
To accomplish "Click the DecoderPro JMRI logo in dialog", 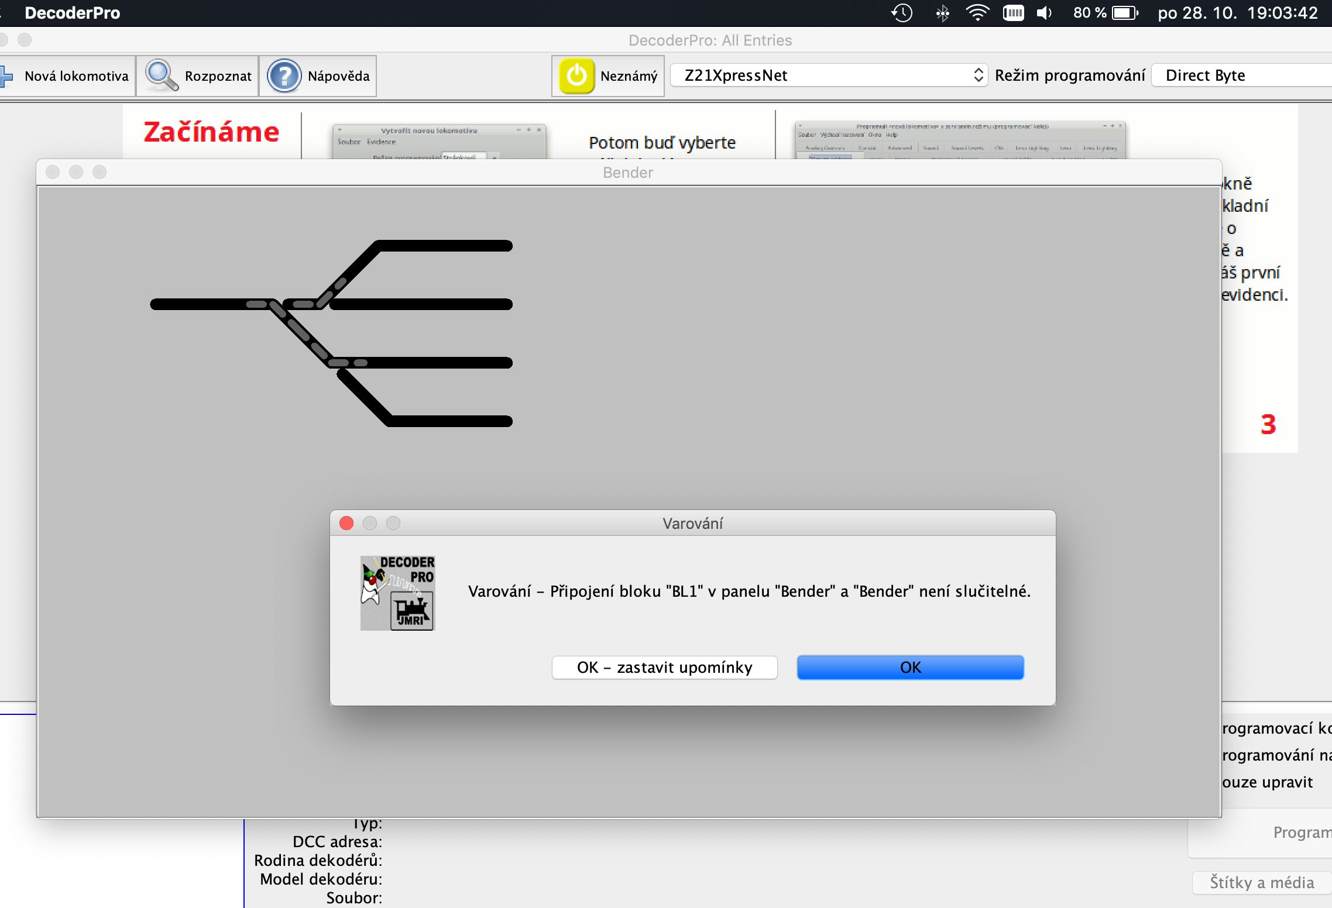I will (x=397, y=593).
